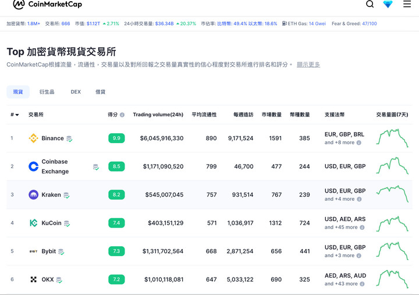This screenshot has height=295, width=419.
Task: Click the ETH Gas pump icon
Action: coord(285,23)
